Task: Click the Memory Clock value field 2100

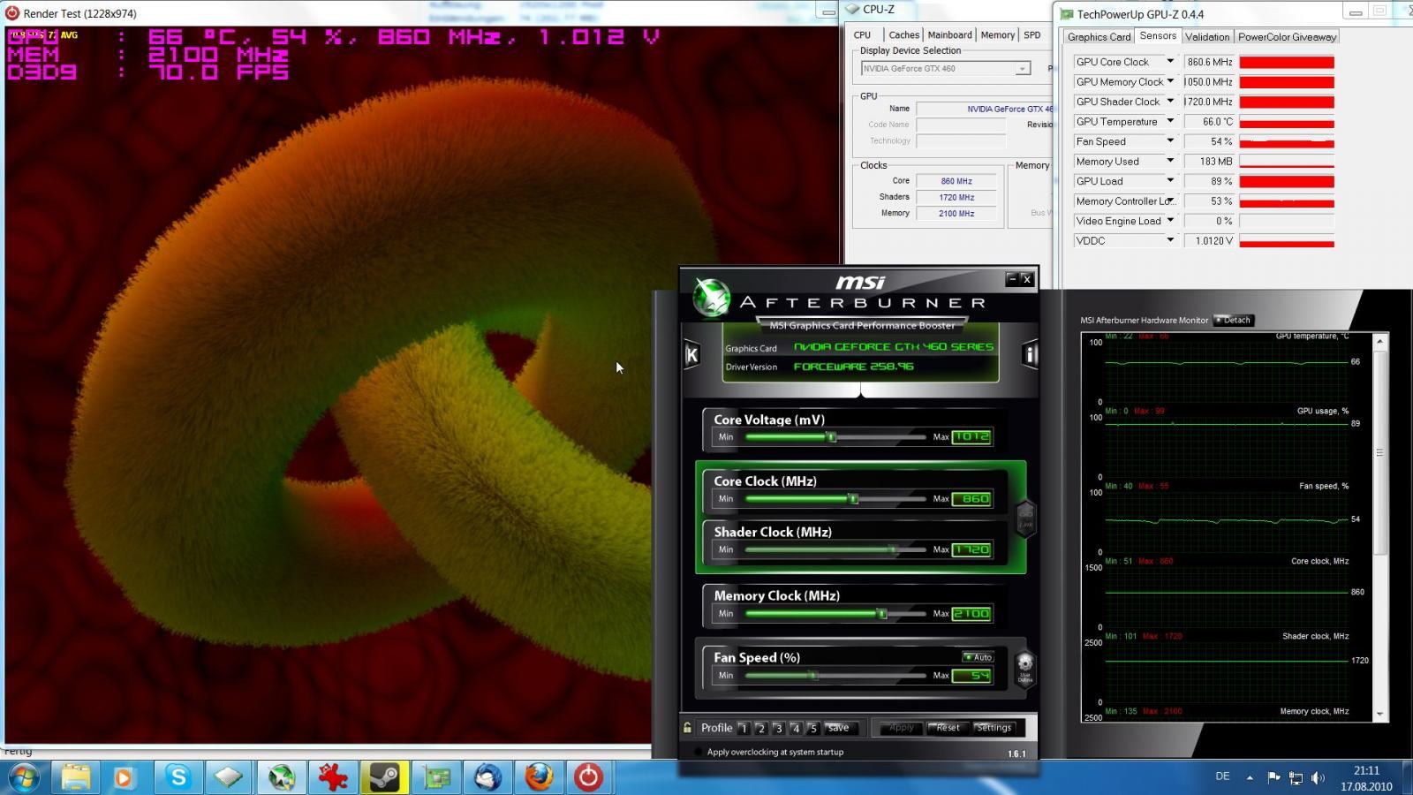Action: (971, 614)
